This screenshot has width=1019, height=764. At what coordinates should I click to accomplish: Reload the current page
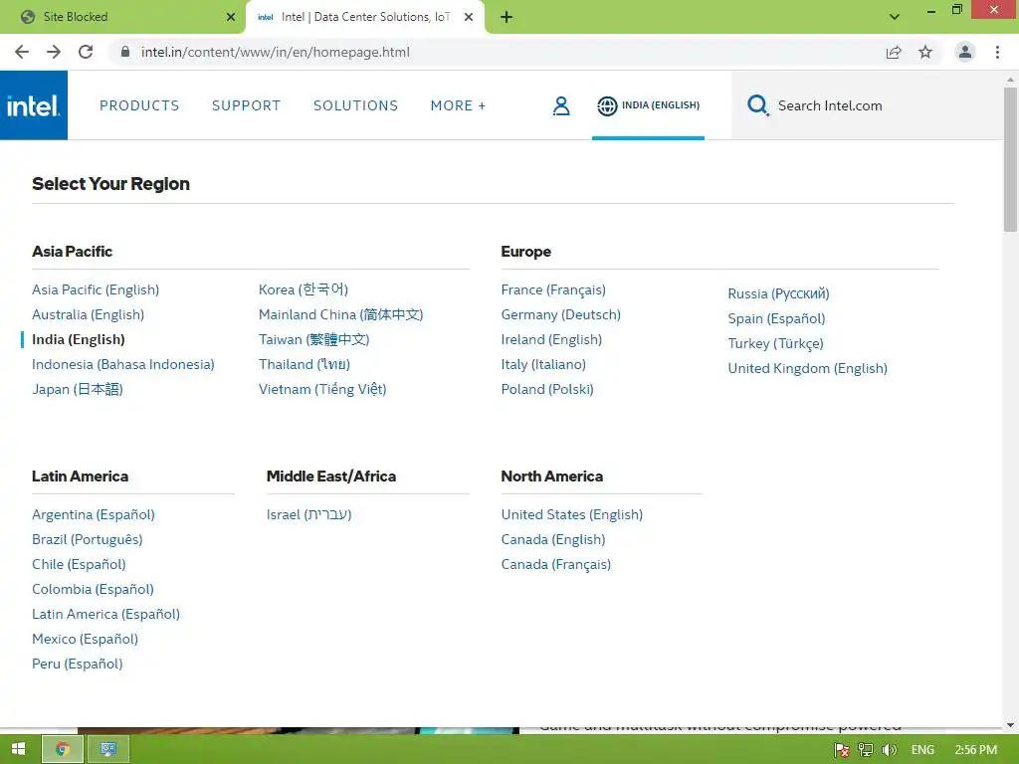(86, 52)
